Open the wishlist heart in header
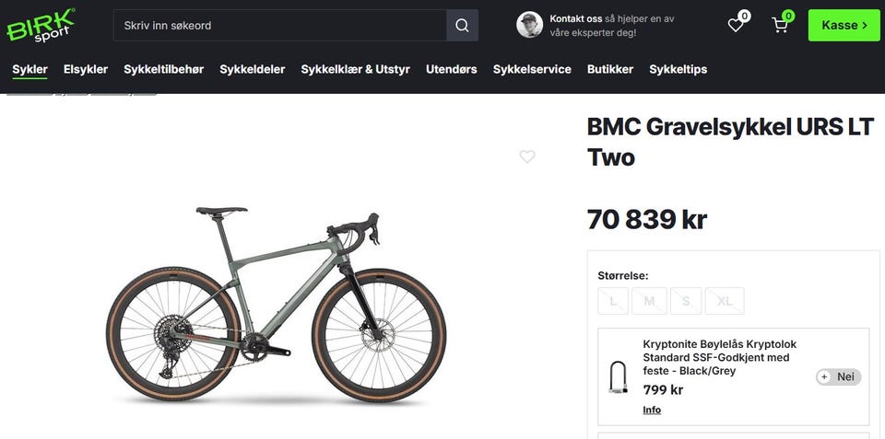This screenshot has width=885, height=439. click(x=736, y=25)
